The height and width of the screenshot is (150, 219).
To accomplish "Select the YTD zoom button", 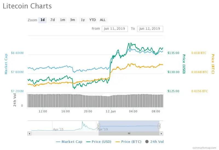I will tap(93, 20).
